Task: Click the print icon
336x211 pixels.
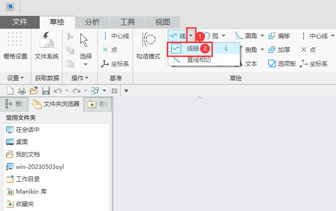Action: [x=22, y=91]
